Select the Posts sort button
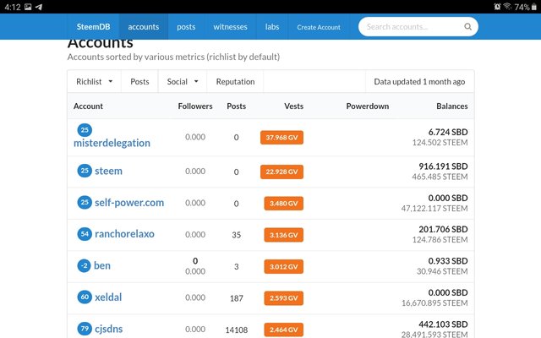Viewport: 541px width, 338px height. tap(139, 82)
